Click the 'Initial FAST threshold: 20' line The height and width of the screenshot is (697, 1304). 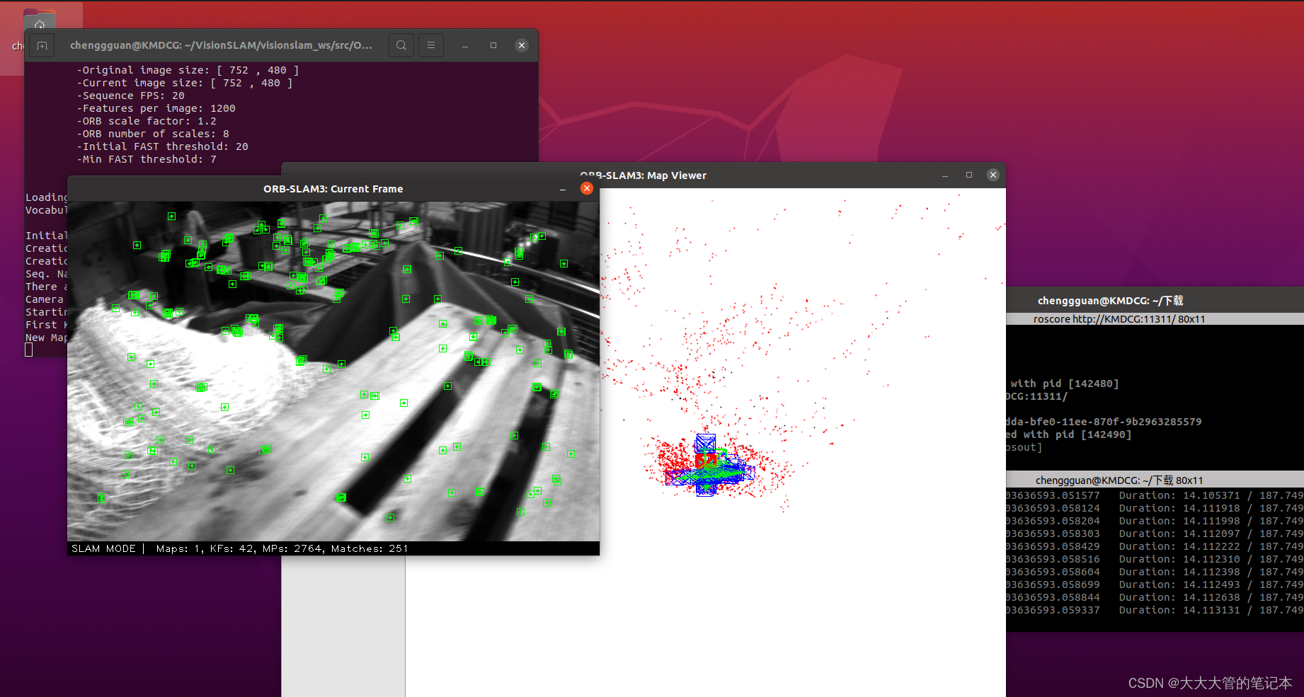[x=163, y=146]
